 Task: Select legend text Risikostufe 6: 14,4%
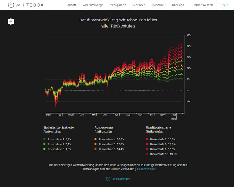111,149
